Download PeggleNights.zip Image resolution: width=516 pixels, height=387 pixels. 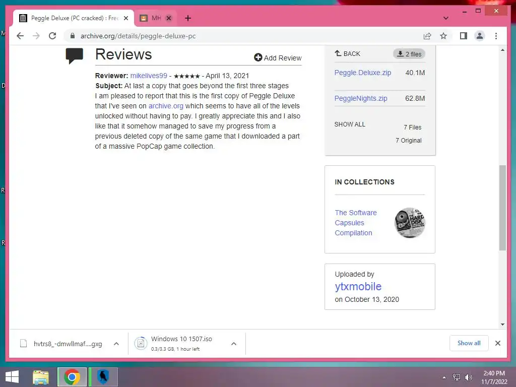tap(361, 98)
